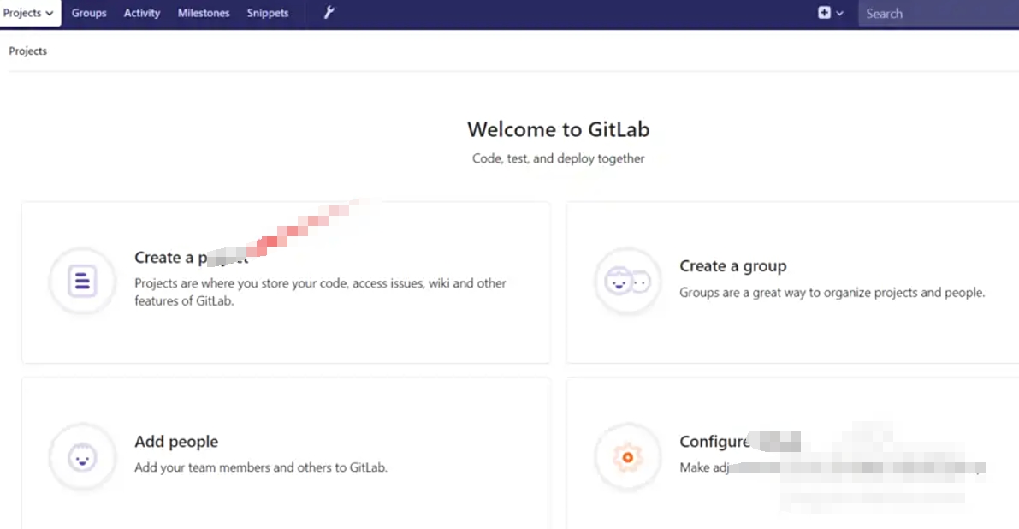Click the Welcome to GitLab heading

pos(558,129)
